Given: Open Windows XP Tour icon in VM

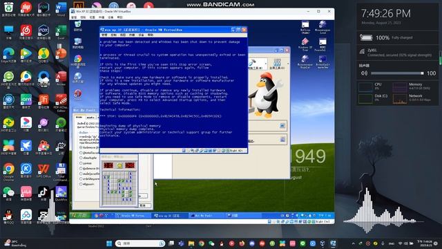Looking at the screenshot, I should (305, 44).
